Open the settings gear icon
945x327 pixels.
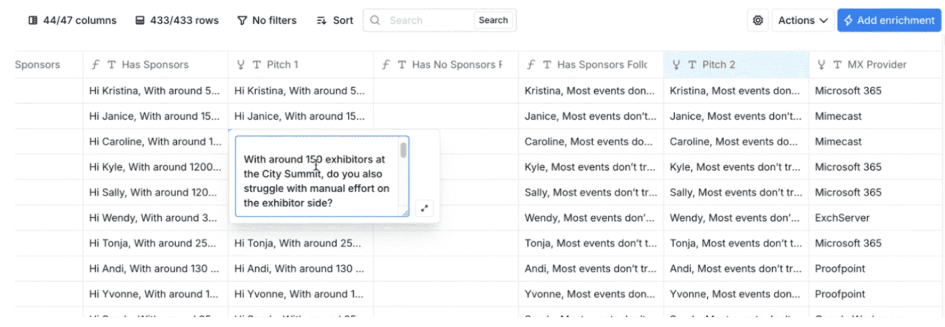click(x=758, y=20)
